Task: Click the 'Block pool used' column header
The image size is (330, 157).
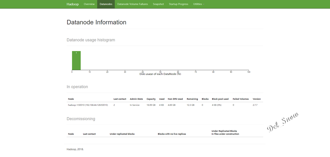Action: click(220, 99)
